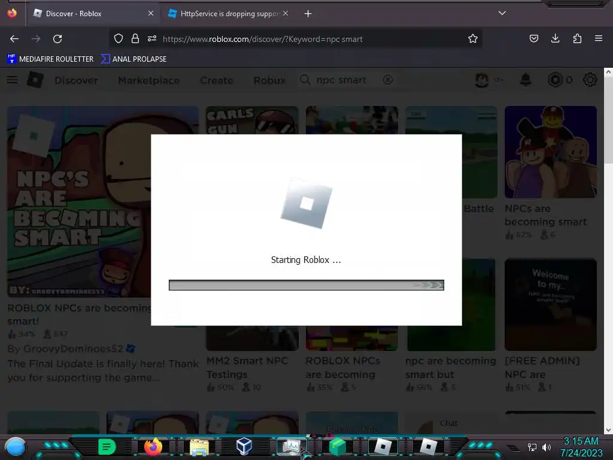Open the Pocket save icon
Viewport: 613px width, 460px height.
coord(533,38)
